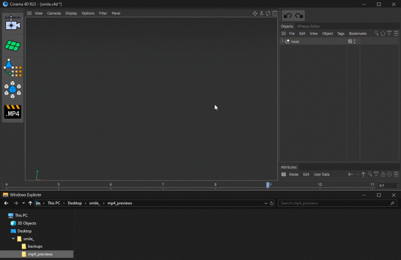Screen dimensions: 401x260
Task: Toggle head object visibility dots
Action: [x=355, y=41]
